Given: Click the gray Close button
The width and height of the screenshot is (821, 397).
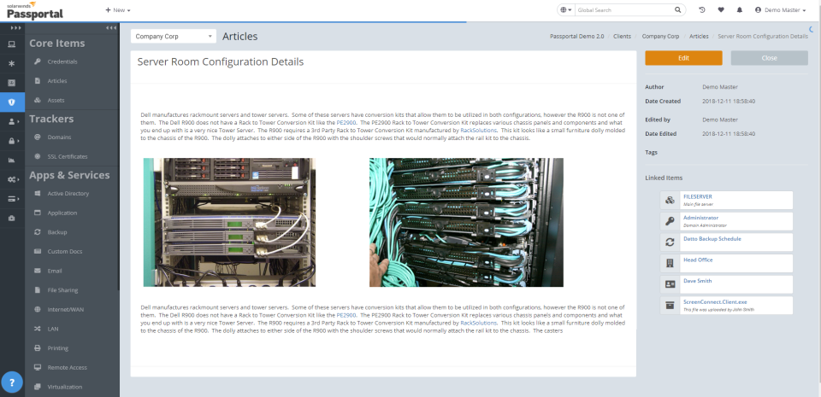Looking at the screenshot, I should (769, 58).
